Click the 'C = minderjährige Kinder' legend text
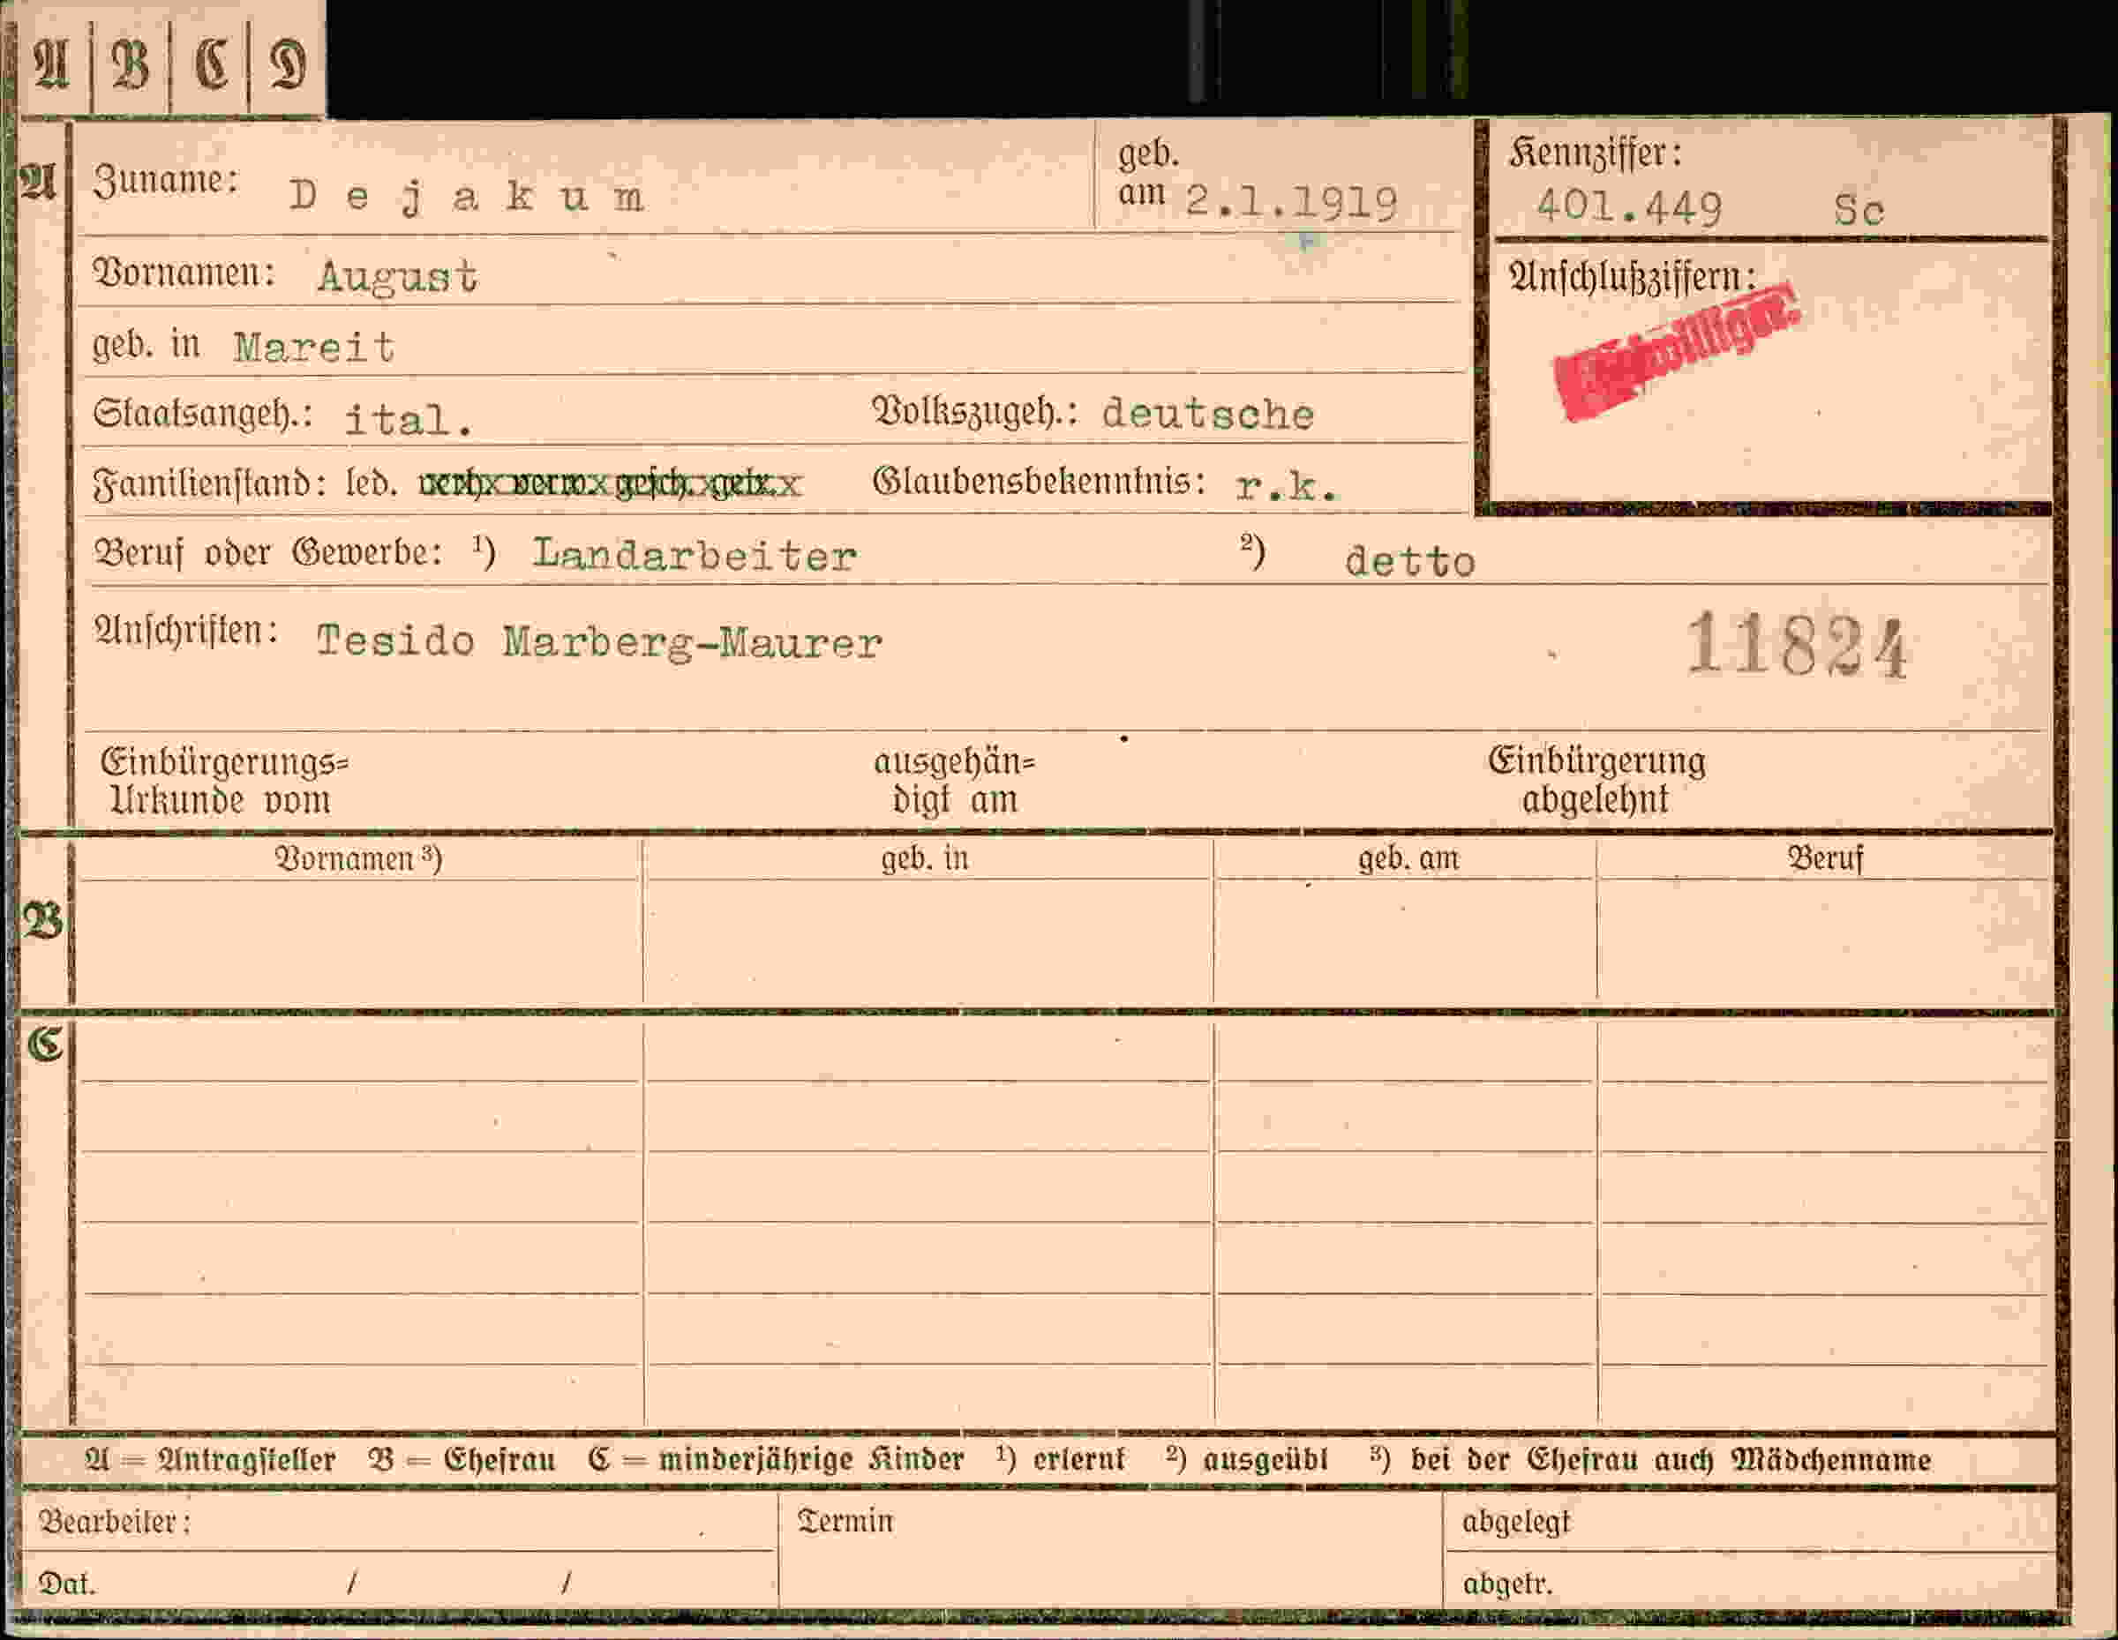 (776, 1460)
